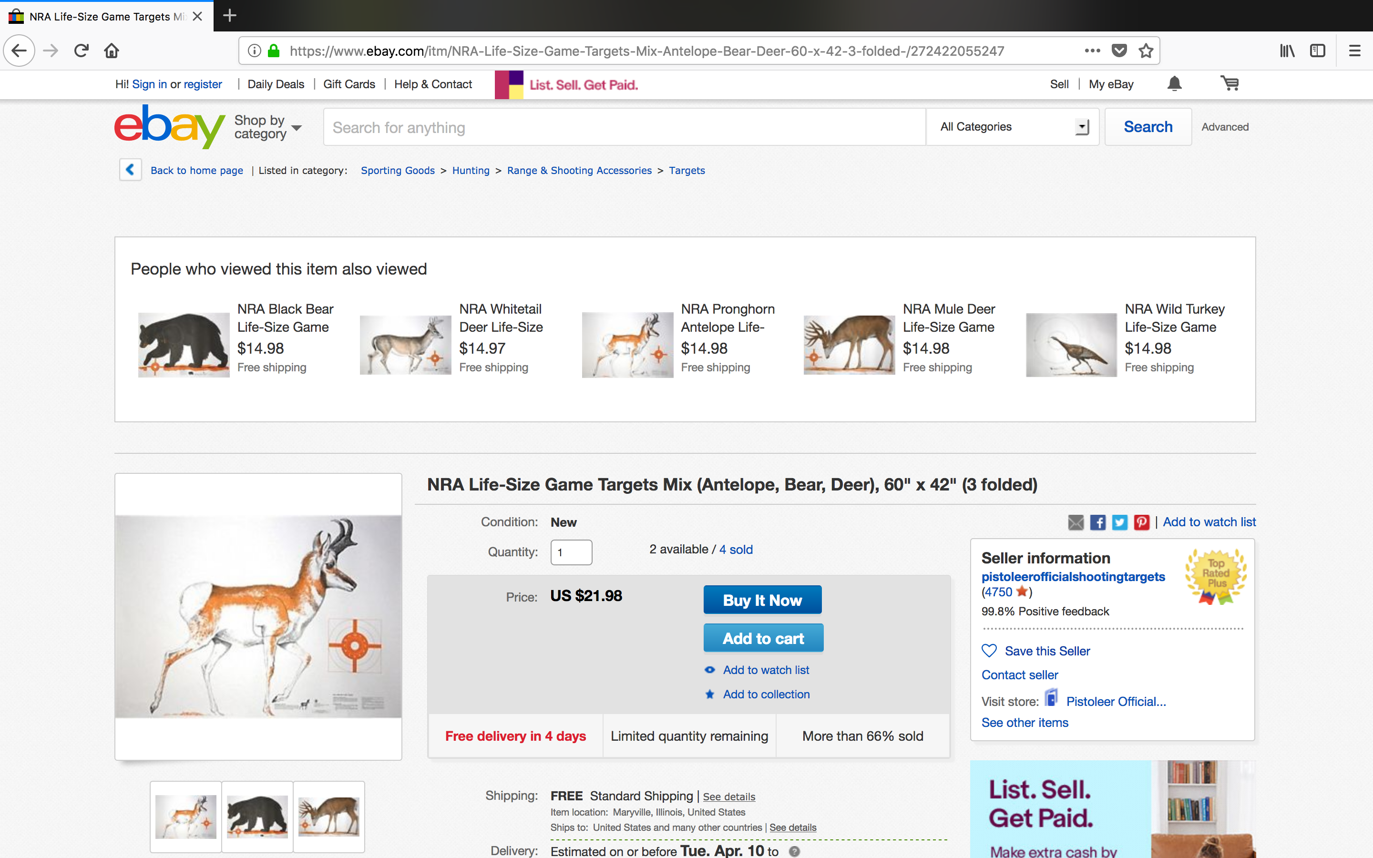1373x858 pixels.
Task: Toggle the Firefox sidebar view
Action: (x=1317, y=51)
